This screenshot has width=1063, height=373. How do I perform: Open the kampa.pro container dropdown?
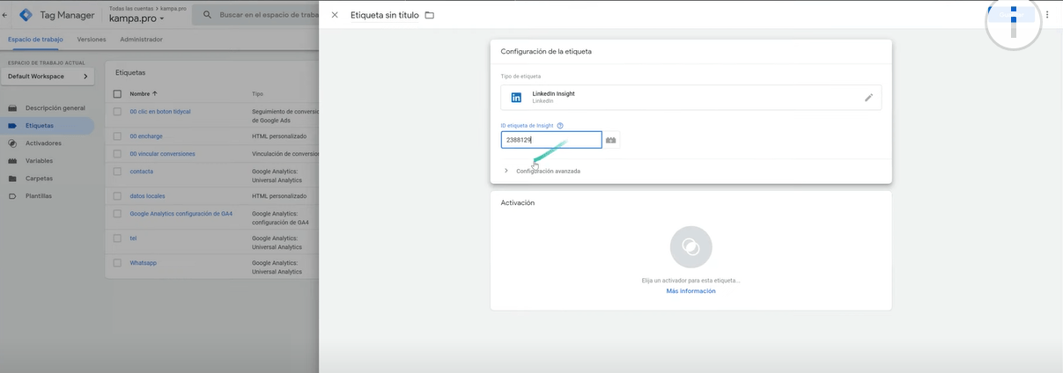(137, 18)
